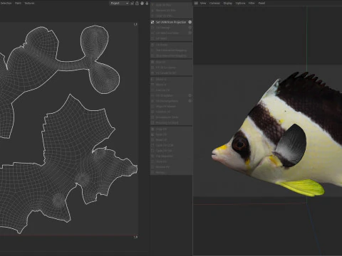This screenshot has height=256, width=342.
Task: Open options gear for UV Rectangularize row
Action: click(x=190, y=101)
